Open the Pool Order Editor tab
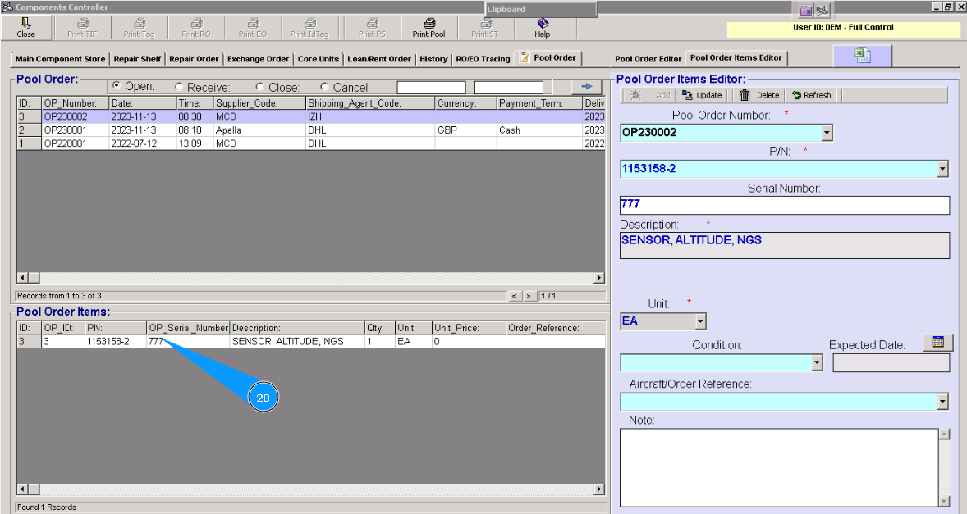 (x=648, y=59)
